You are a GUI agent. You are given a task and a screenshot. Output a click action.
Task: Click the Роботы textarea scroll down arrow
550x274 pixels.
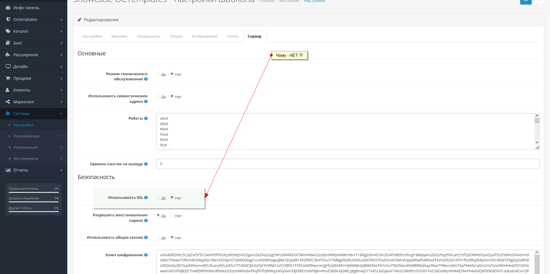(537, 142)
